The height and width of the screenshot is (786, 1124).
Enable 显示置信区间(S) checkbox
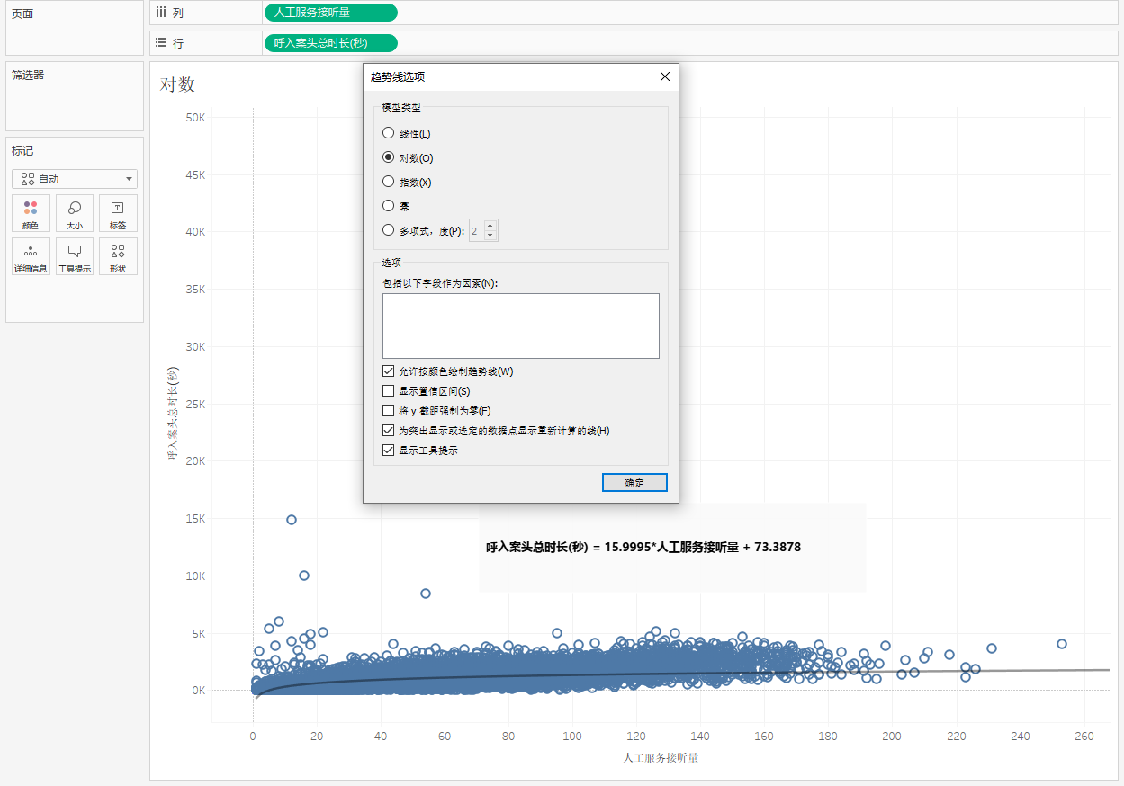388,390
